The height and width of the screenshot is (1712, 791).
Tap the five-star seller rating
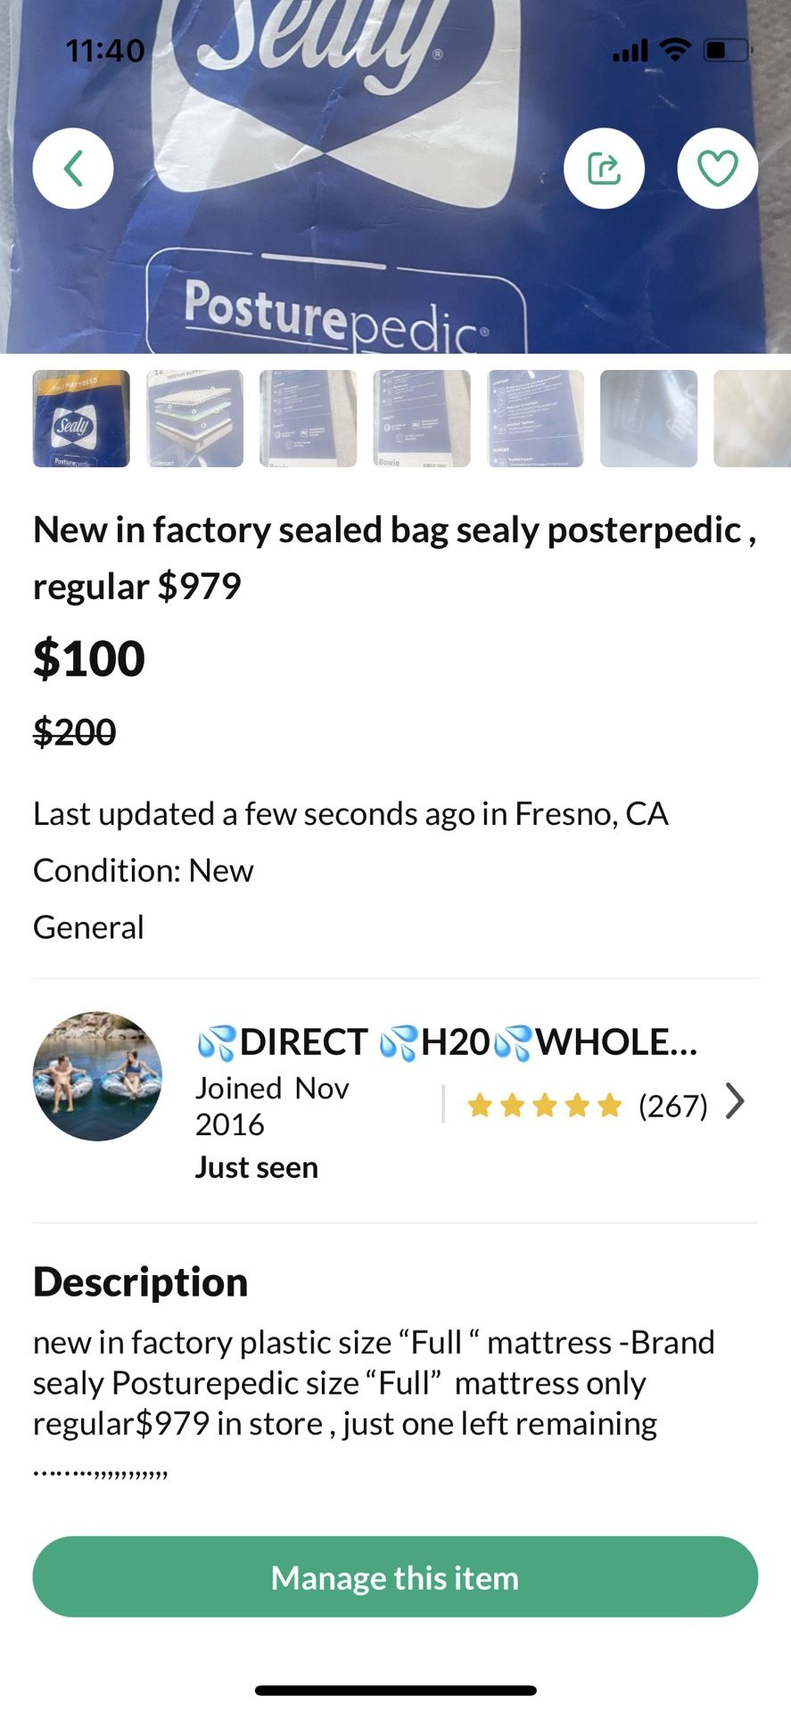point(544,1106)
